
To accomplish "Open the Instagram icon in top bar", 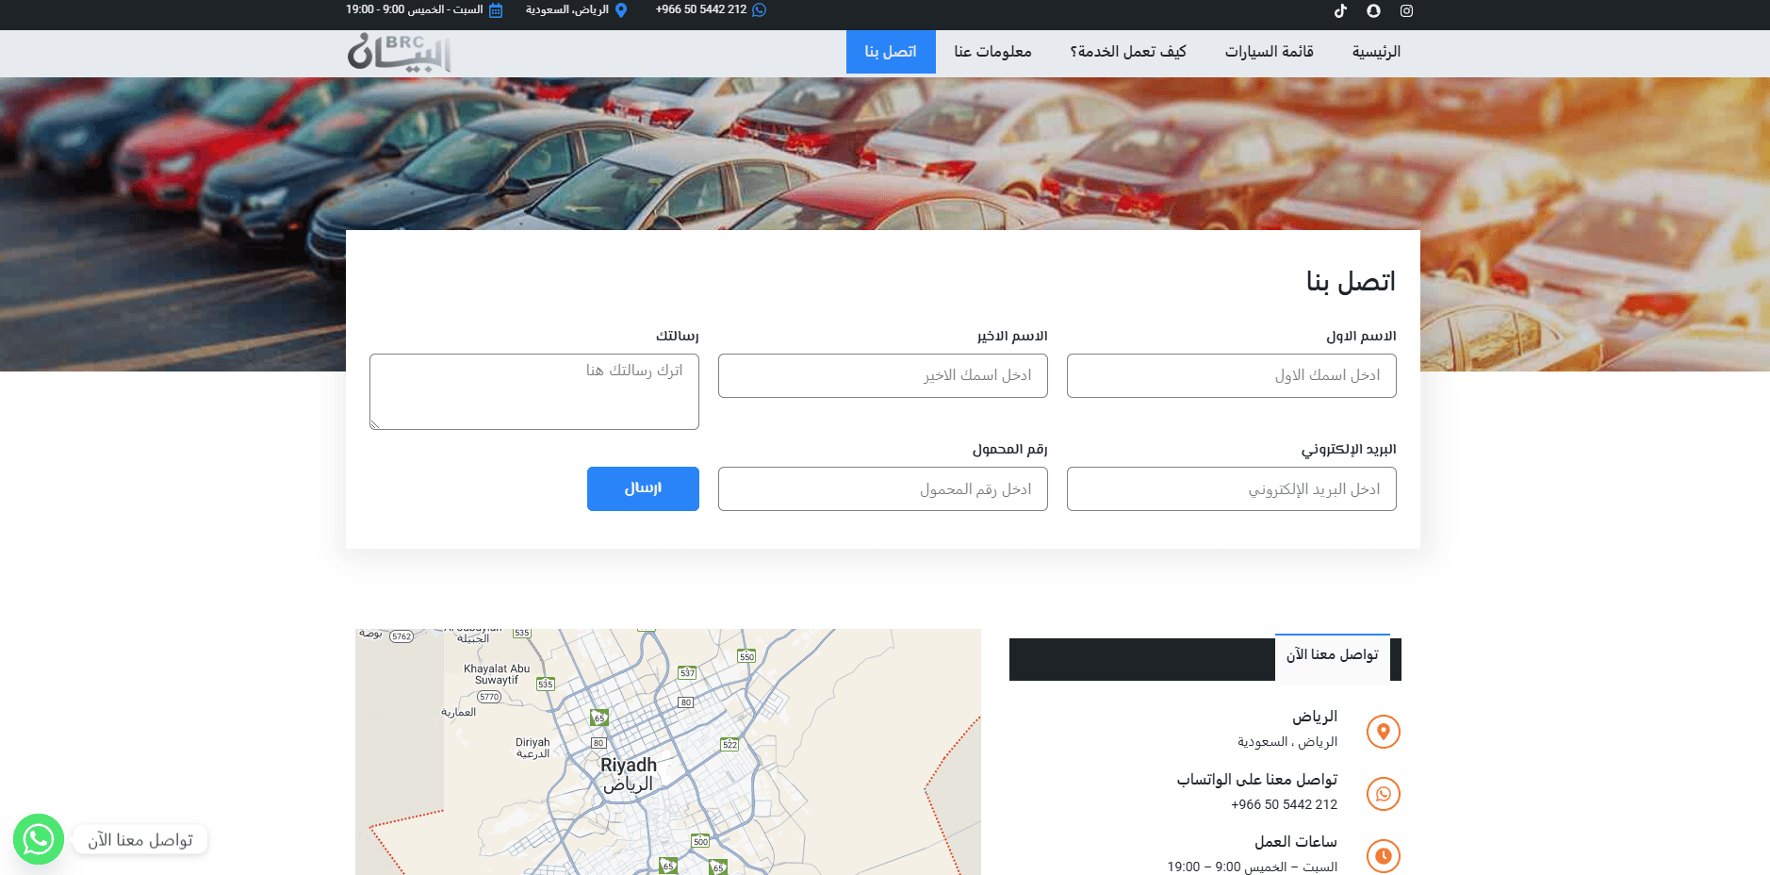I will pos(1406,11).
